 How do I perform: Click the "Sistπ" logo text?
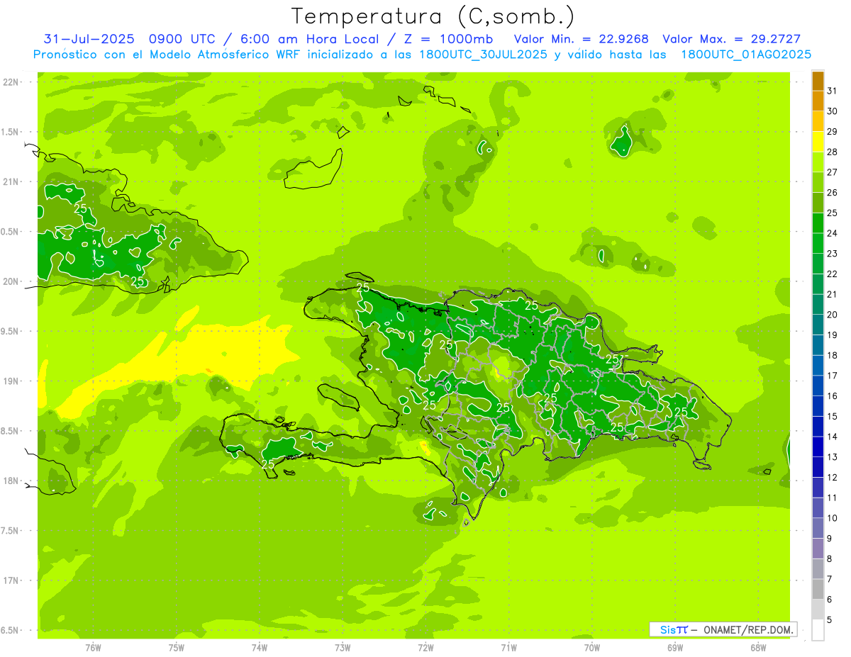pos(674,629)
